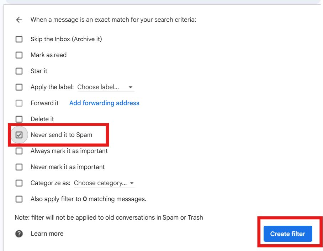Check Apply the label option
This screenshot has height=251, width=323.
coord(19,87)
